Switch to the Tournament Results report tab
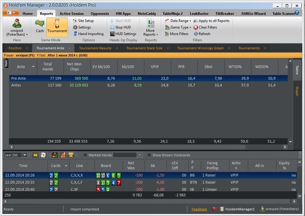This screenshot has width=305, height=216. [95, 48]
